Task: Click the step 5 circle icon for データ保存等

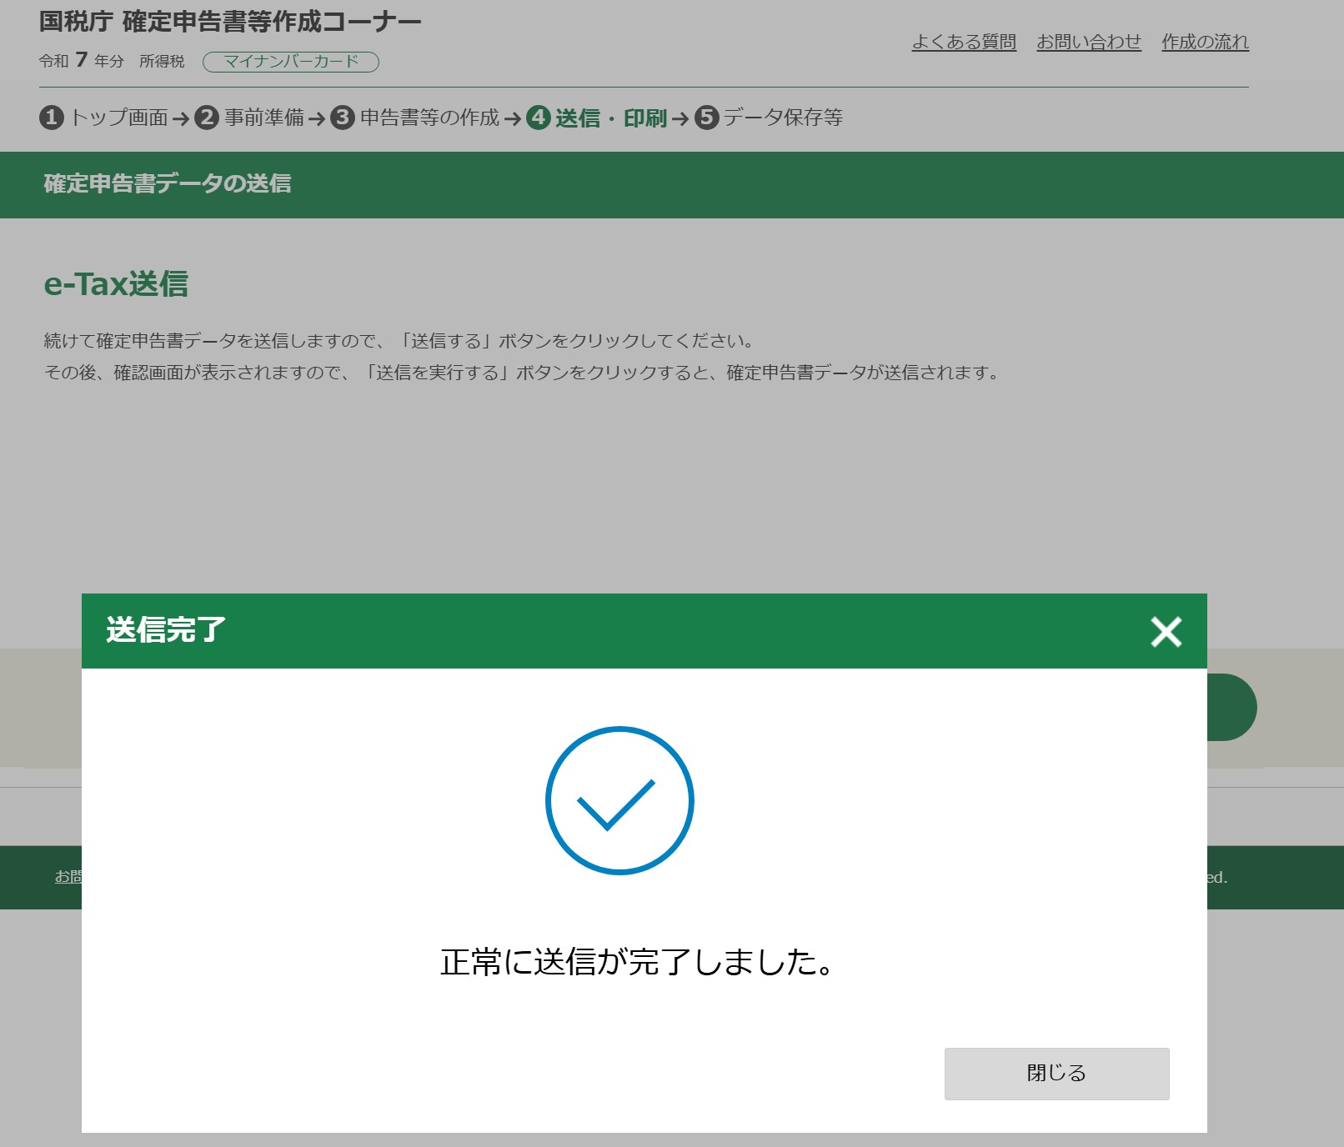Action: (x=707, y=118)
